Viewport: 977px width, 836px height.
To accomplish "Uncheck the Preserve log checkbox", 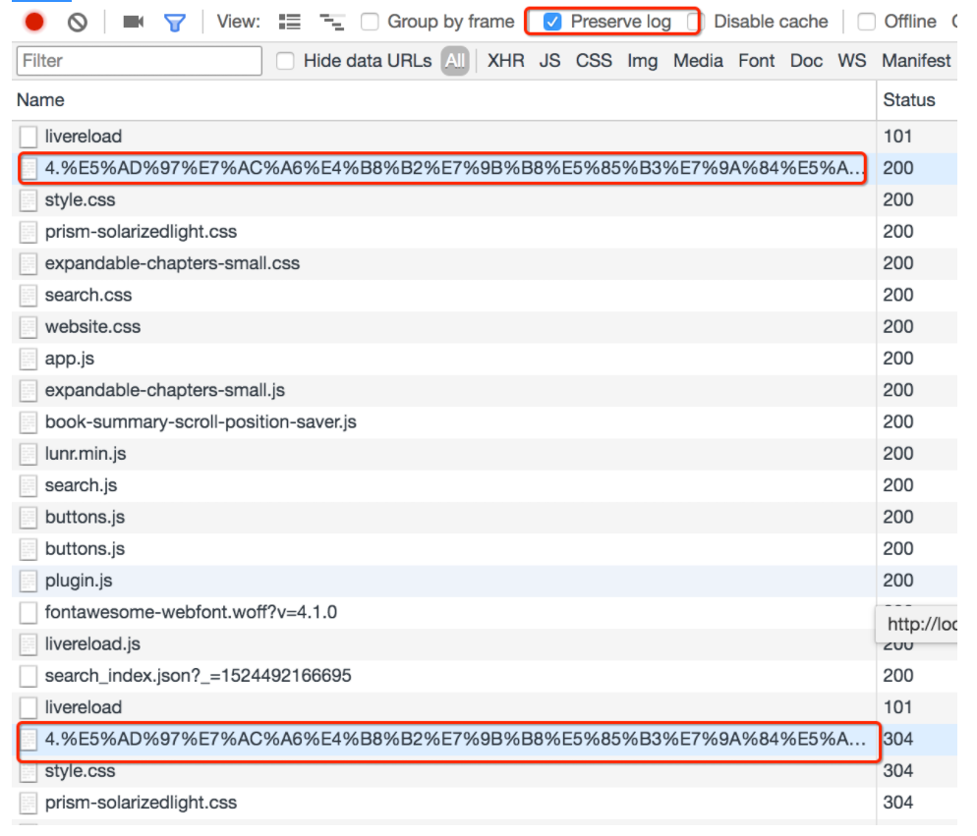I will click(x=552, y=22).
